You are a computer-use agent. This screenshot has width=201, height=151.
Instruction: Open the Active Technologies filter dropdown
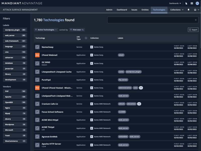[46, 30]
